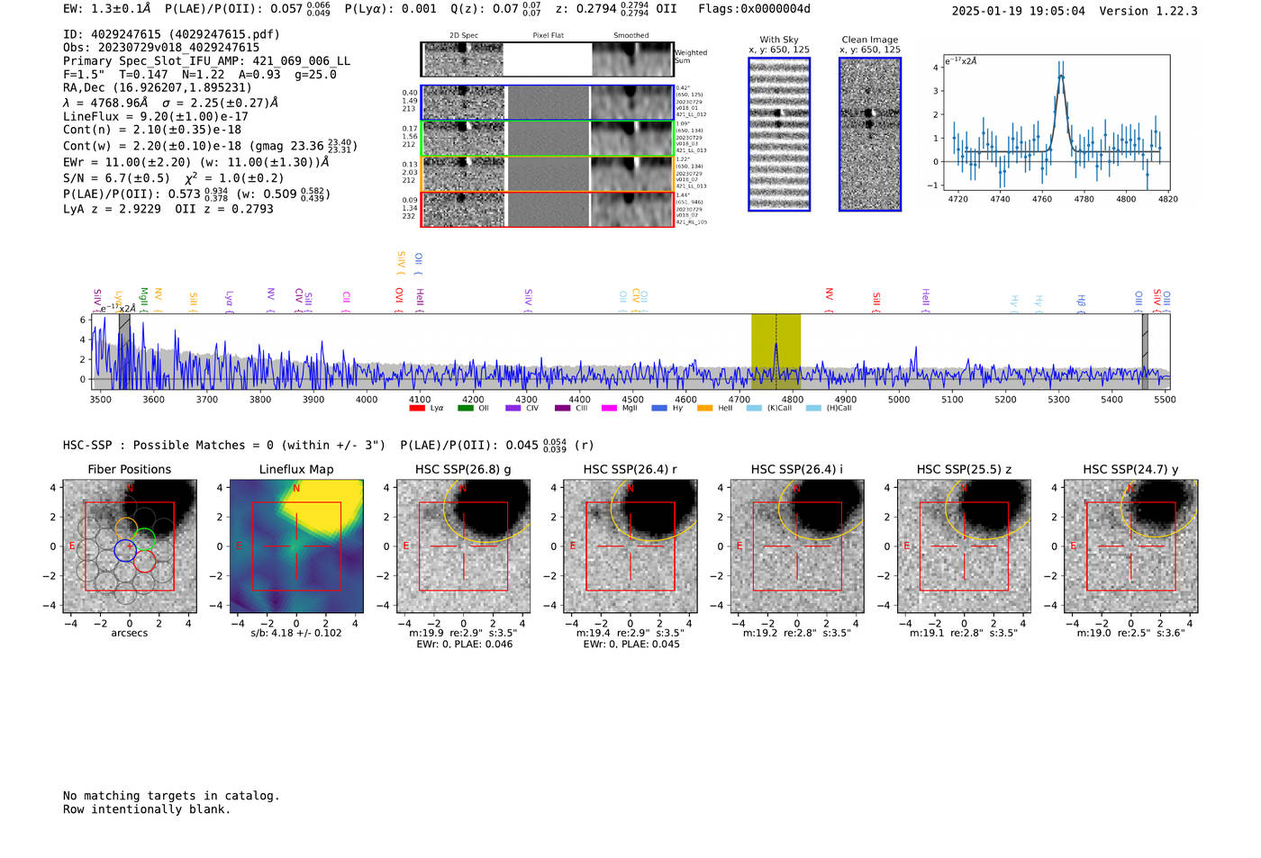Screen dimensions: 1261x858
Task: Click the 'Smoothed' column header
Action: click(x=631, y=36)
